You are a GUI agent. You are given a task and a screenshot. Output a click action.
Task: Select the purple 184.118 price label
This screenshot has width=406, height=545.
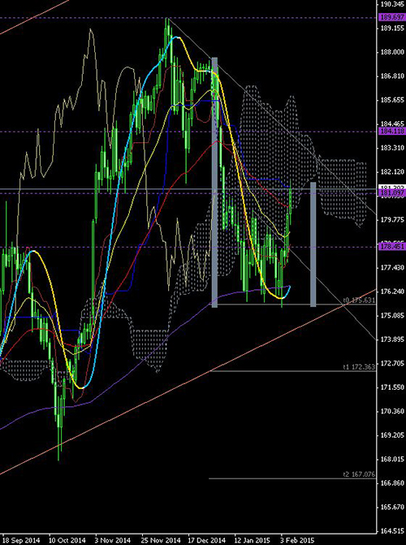click(x=392, y=131)
